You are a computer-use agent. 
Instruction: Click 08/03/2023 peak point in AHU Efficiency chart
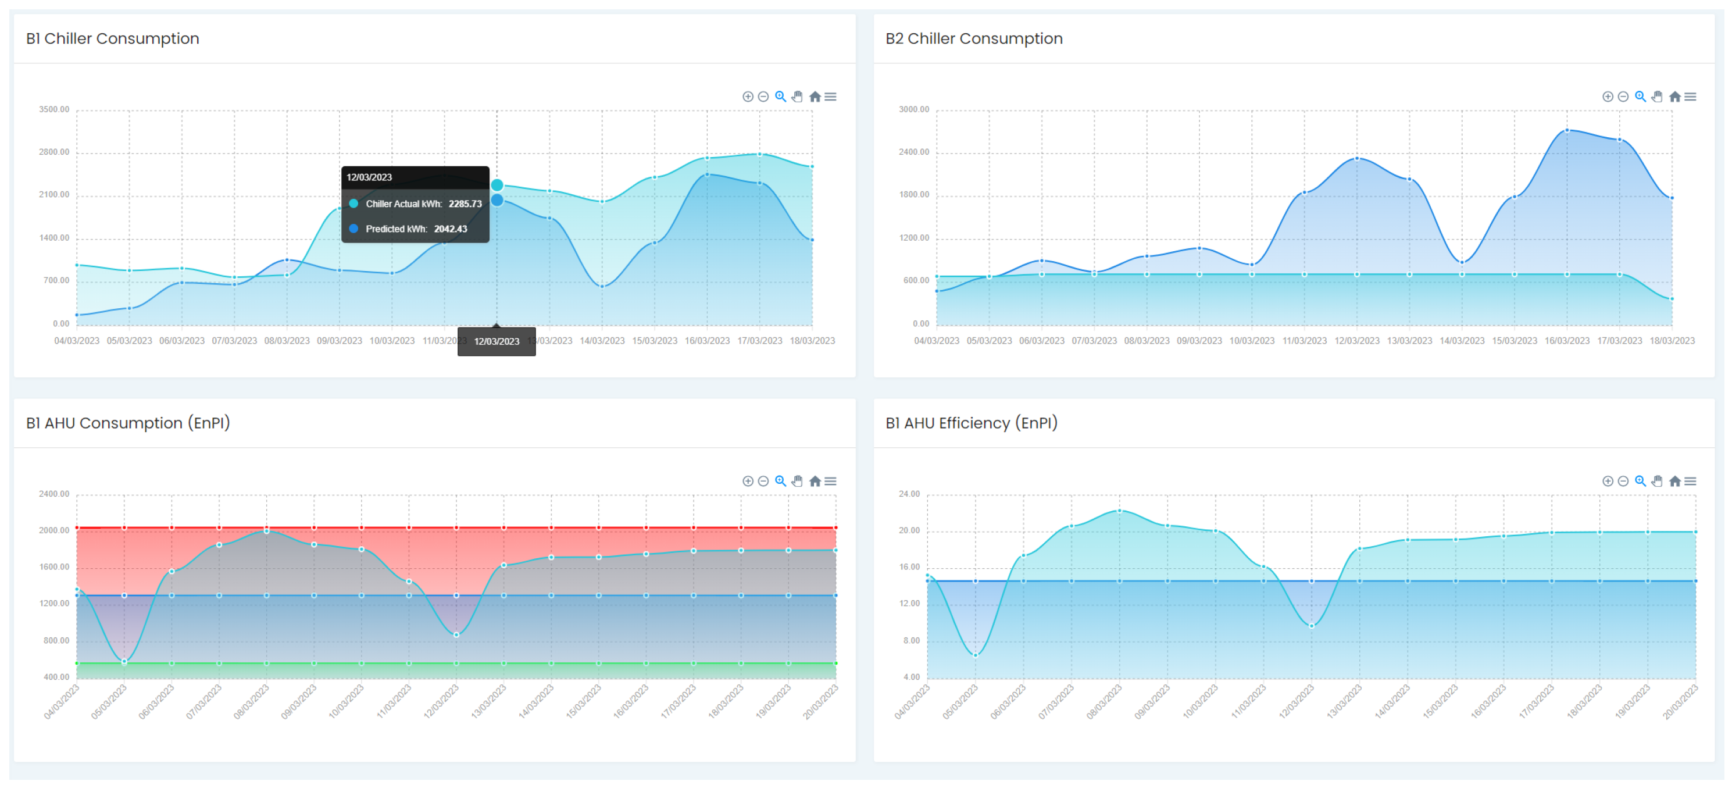pyautogui.click(x=1119, y=512)
